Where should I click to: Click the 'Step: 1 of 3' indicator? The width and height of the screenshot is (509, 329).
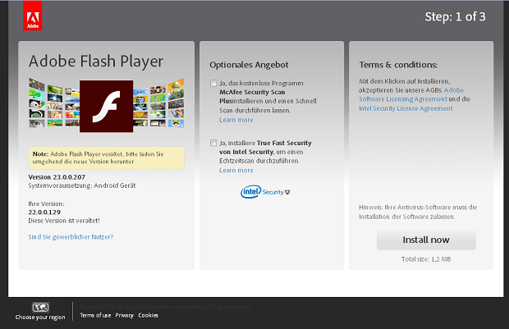pyautogui.click(x=455, y=16)
